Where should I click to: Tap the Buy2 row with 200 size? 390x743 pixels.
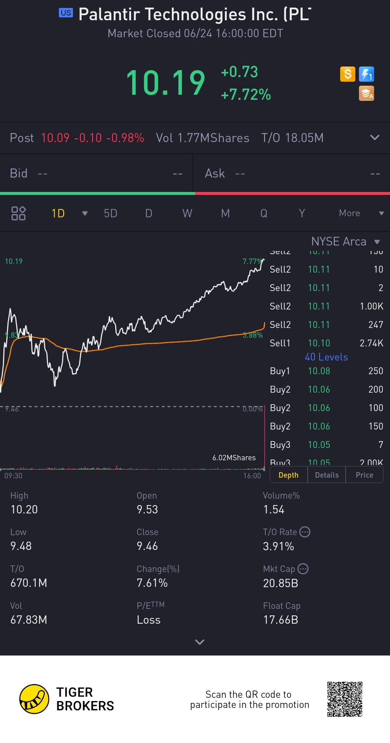coord(326,389)
